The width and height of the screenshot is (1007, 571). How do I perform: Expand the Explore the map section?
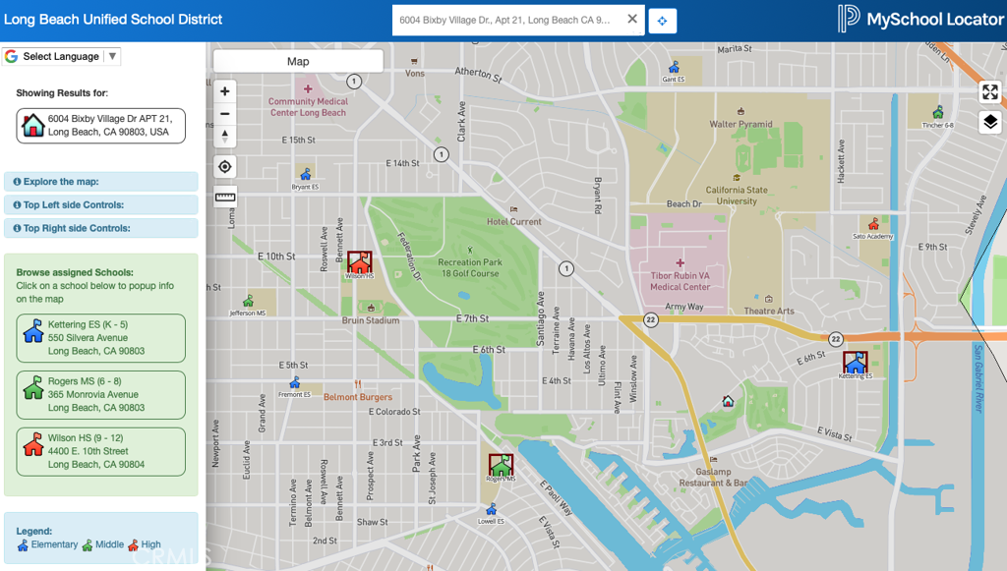(x=100, y=182)
